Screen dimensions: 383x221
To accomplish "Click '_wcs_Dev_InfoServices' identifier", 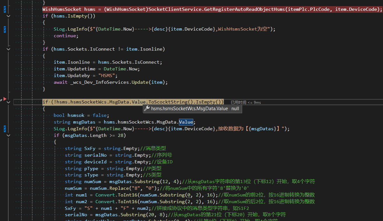I will pos(99,82).
